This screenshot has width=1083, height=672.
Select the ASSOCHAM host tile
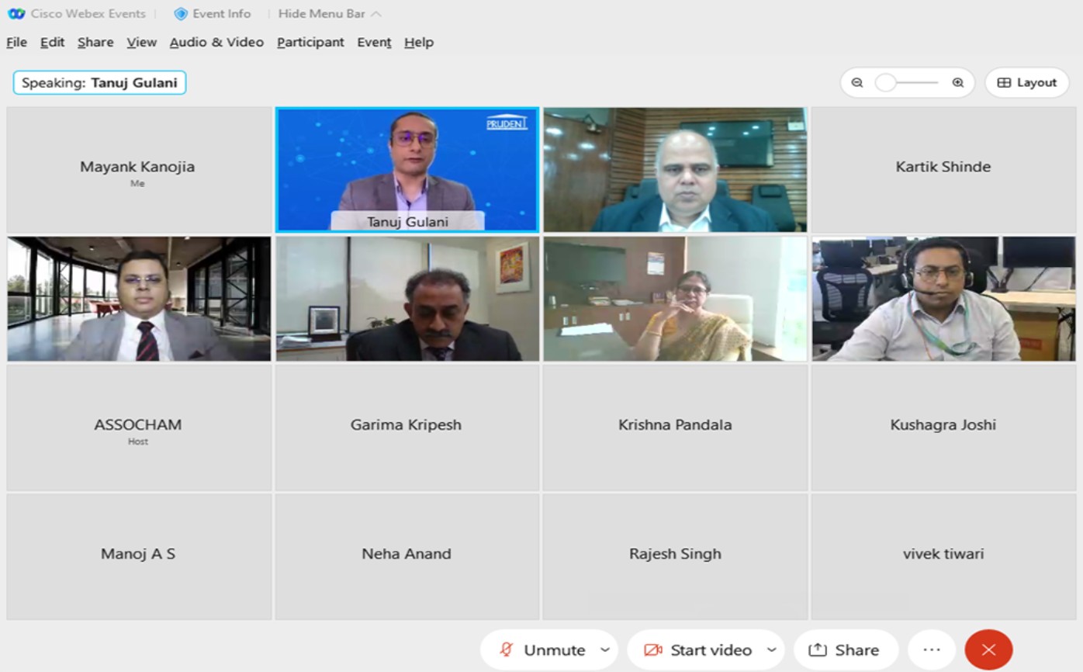point(138,428)
